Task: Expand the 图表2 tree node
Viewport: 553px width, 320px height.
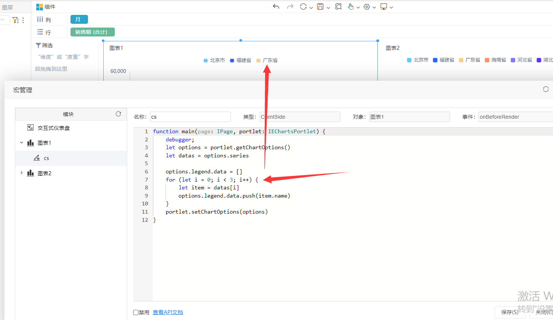Action: [x=22, y=173]
